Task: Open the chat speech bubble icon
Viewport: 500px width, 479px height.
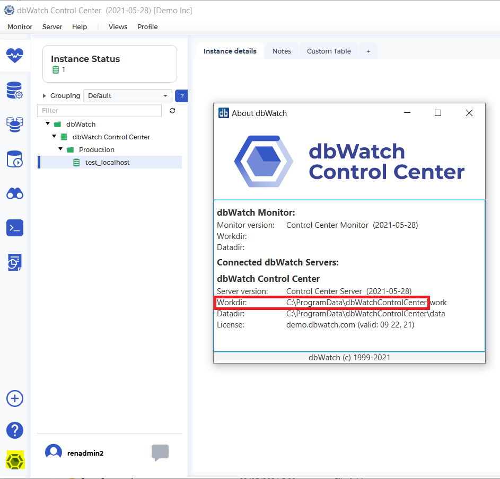Action: point(160,453)
